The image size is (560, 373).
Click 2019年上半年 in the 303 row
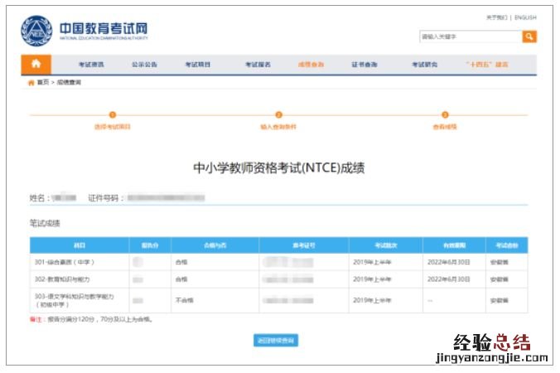tap(372, 300)
